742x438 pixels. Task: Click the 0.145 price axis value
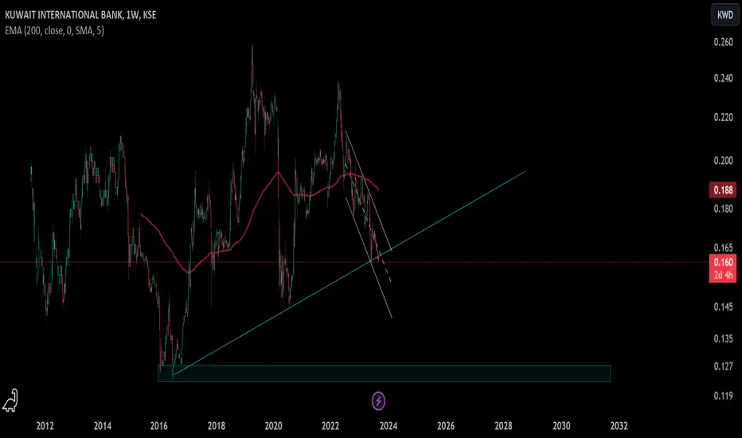point(723,307)
